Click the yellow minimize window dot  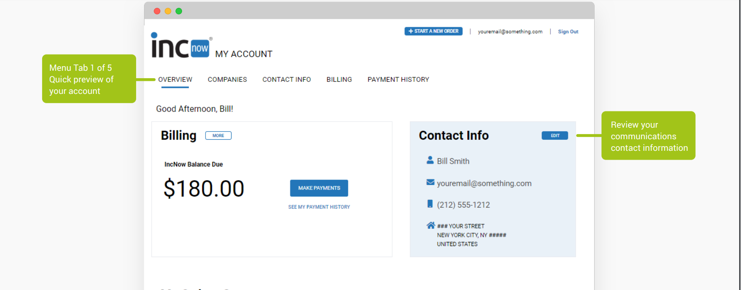pyautogui.click(x=168, y=11)
